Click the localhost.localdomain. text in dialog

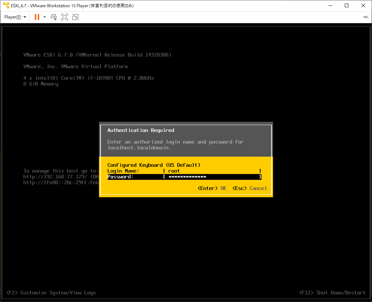139,148
